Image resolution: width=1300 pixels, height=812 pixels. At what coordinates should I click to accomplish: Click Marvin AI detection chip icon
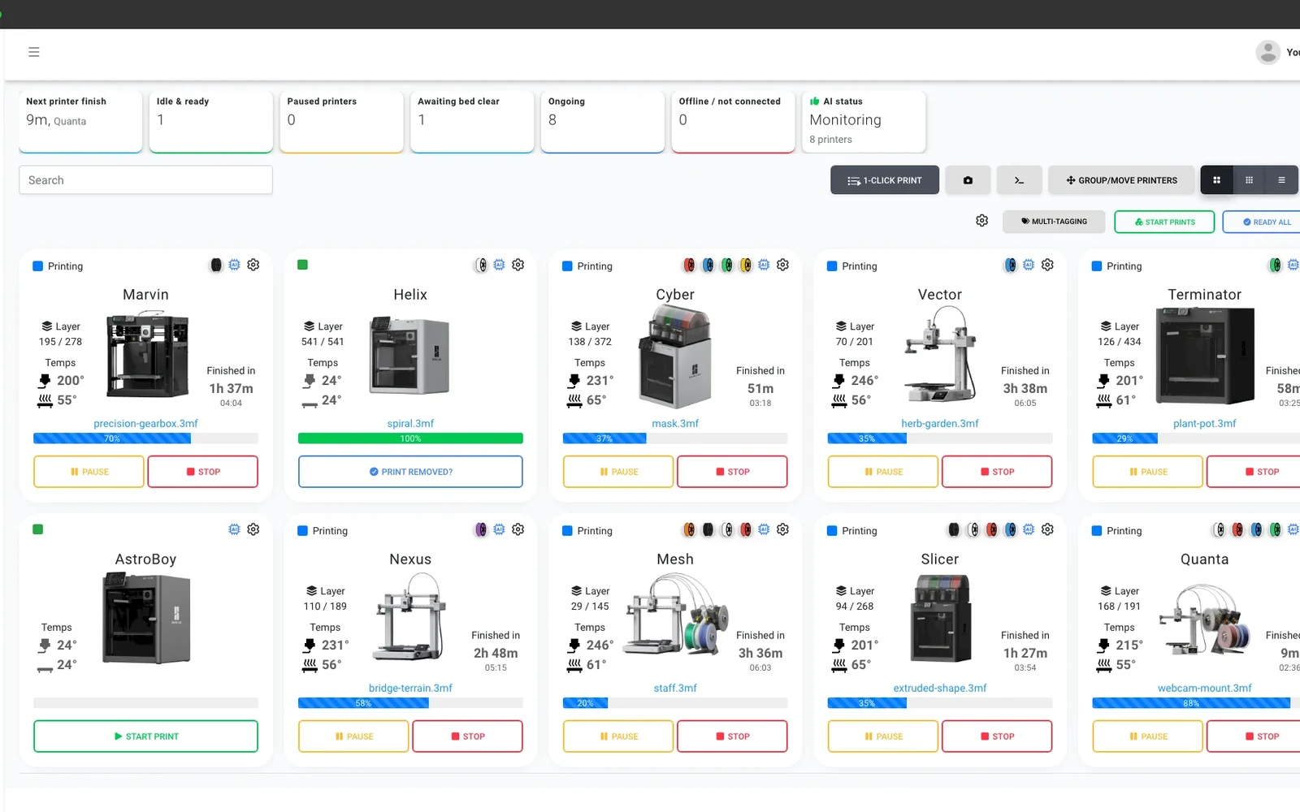234,265
